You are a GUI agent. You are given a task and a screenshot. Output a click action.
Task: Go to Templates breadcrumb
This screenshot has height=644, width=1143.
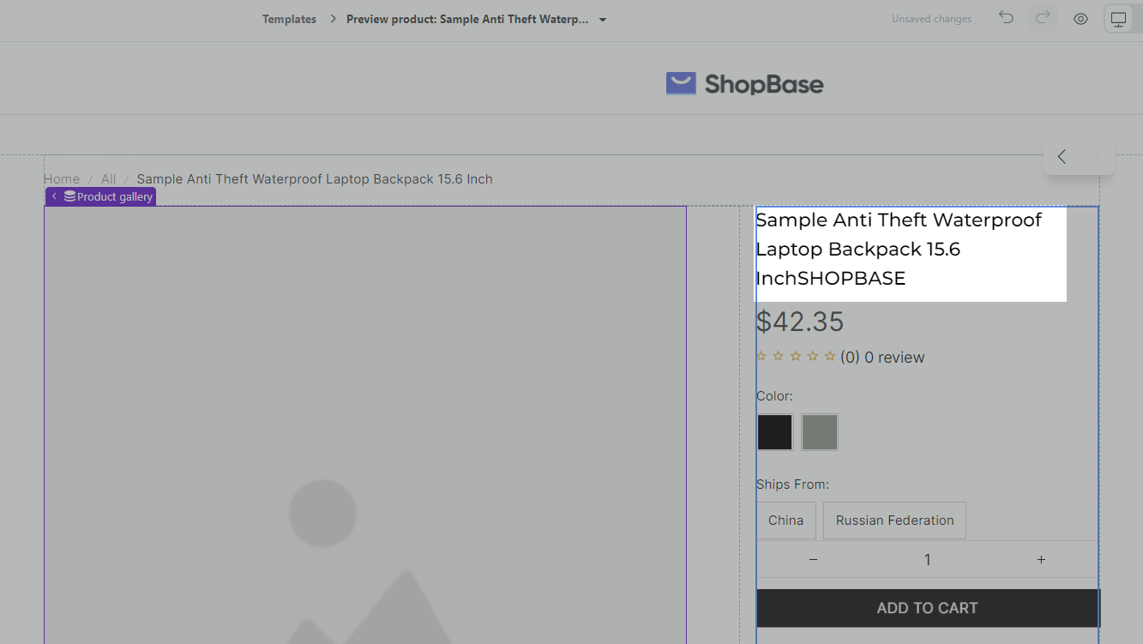point(289,19)
